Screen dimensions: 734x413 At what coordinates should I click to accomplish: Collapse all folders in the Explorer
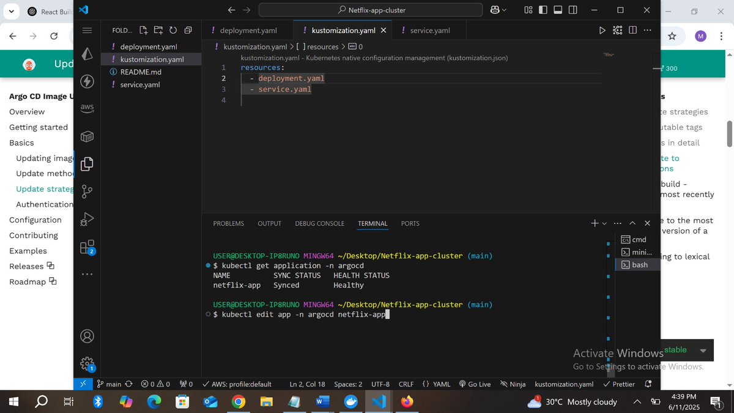coord(188,30)
